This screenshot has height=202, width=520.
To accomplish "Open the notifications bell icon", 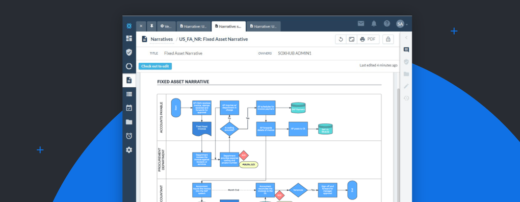I will click(x=374, y=23).
